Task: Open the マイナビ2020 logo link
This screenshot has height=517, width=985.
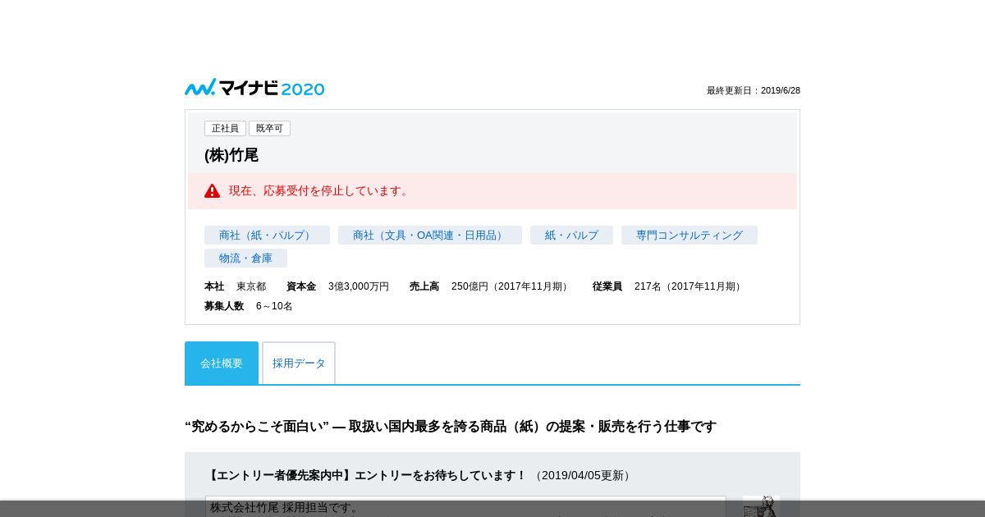Action: pos(254,88)
